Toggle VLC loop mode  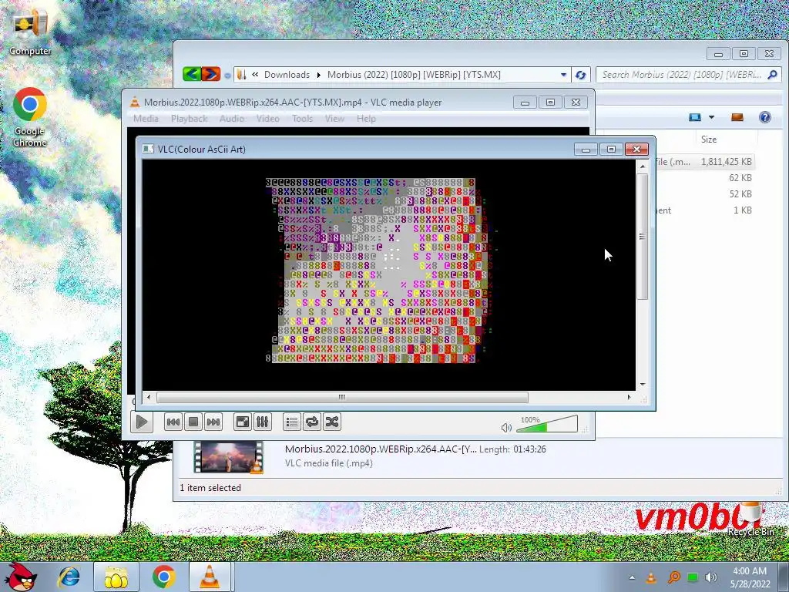[x=312, y=422]
